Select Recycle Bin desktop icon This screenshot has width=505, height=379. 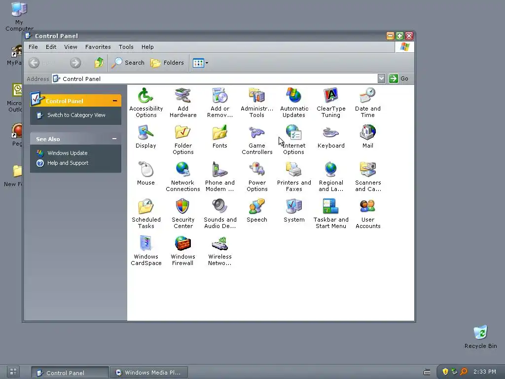(x=480, y=337)
